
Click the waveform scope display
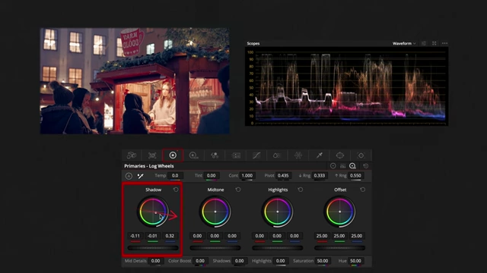(x=347, y=86)
